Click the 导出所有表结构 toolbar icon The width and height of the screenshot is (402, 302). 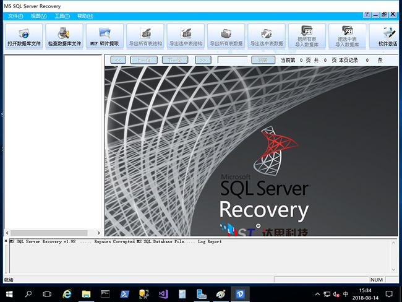(x=145, y=37)
